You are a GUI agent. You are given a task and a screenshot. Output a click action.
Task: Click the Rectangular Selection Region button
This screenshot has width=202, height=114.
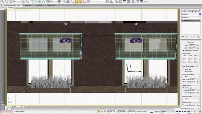pos(31,2)
